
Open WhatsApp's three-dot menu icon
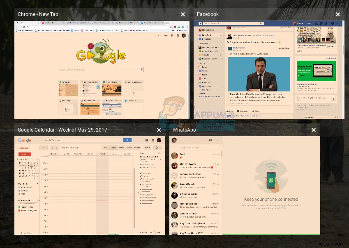217,140
